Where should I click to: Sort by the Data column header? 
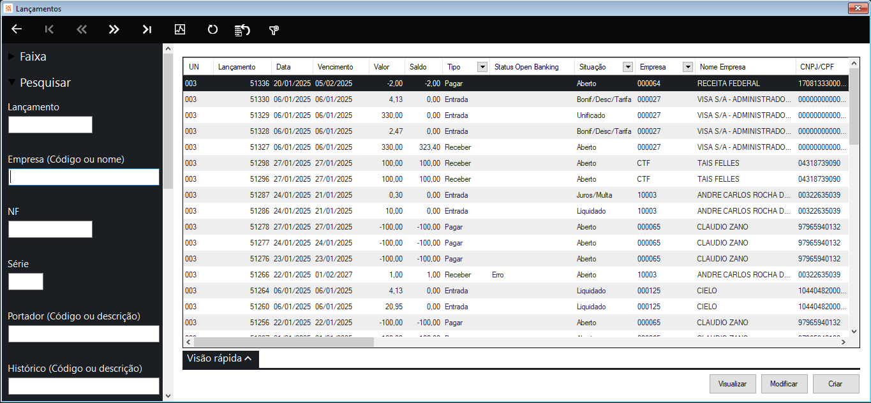pos(292,67)
